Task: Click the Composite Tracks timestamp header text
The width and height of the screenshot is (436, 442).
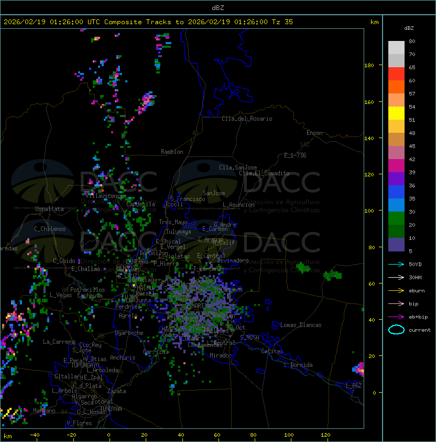Action: coord(148,22)
